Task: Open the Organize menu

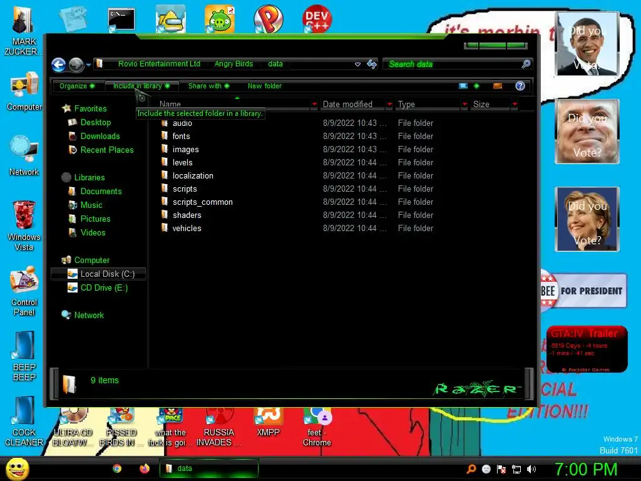Action: pos(77,86)
